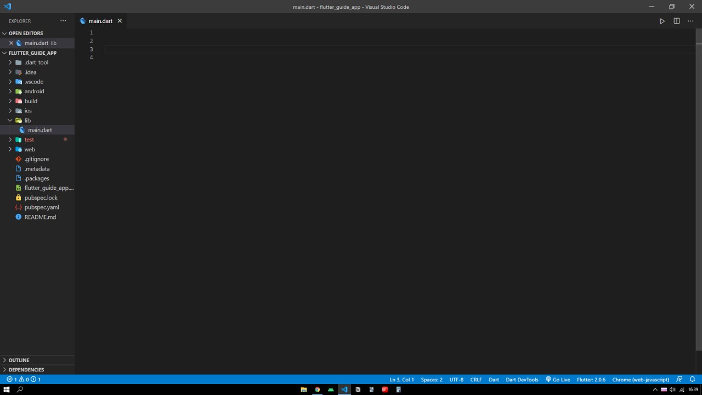The height and width of the screenshot is (395, 702).
Task: Open Windows taskbar search
Action: click(20, 390)
